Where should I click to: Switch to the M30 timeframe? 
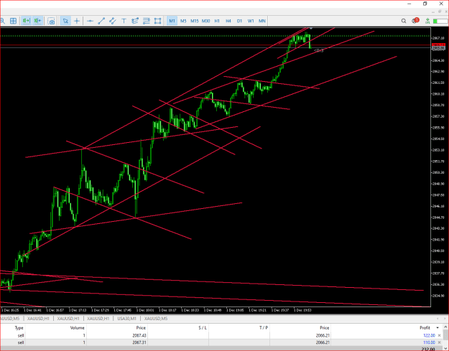[205, 21]
